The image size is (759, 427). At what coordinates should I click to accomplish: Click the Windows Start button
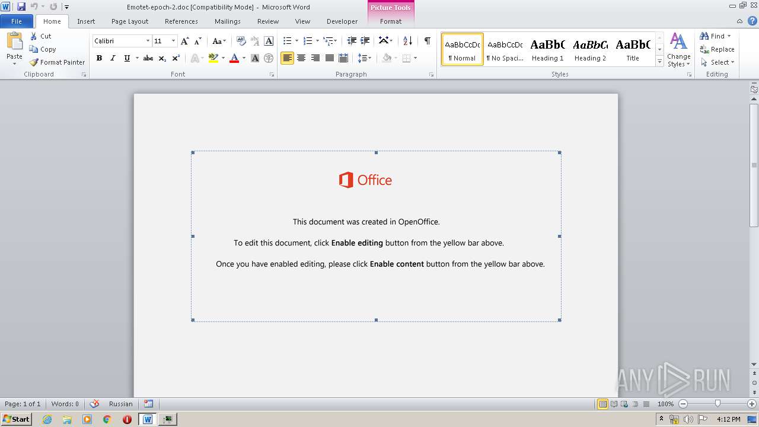coord(17,419)
